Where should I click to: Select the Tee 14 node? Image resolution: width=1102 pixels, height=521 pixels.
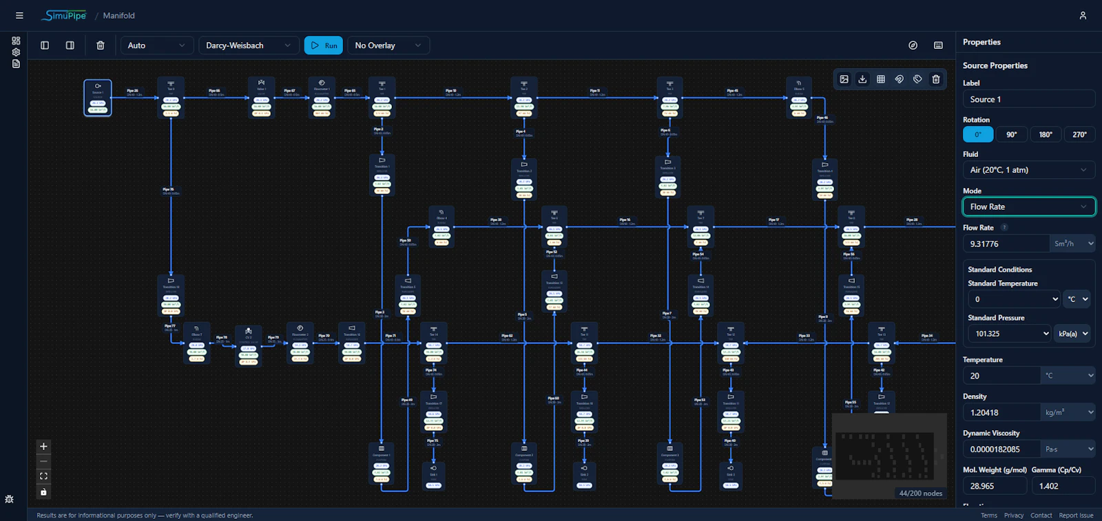click(x=434, y=343)
